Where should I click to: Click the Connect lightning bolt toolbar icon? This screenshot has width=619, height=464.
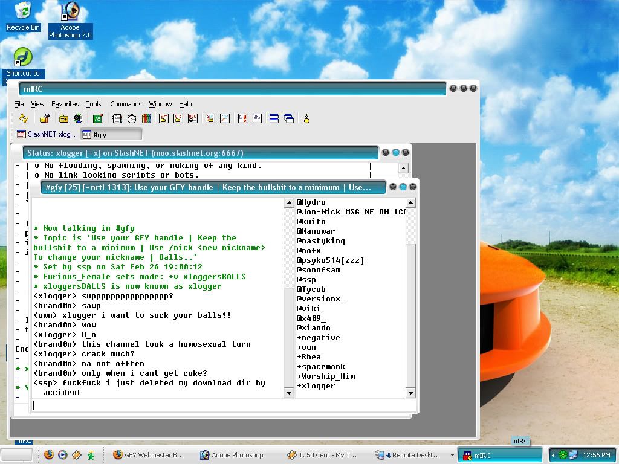(24, 118)
